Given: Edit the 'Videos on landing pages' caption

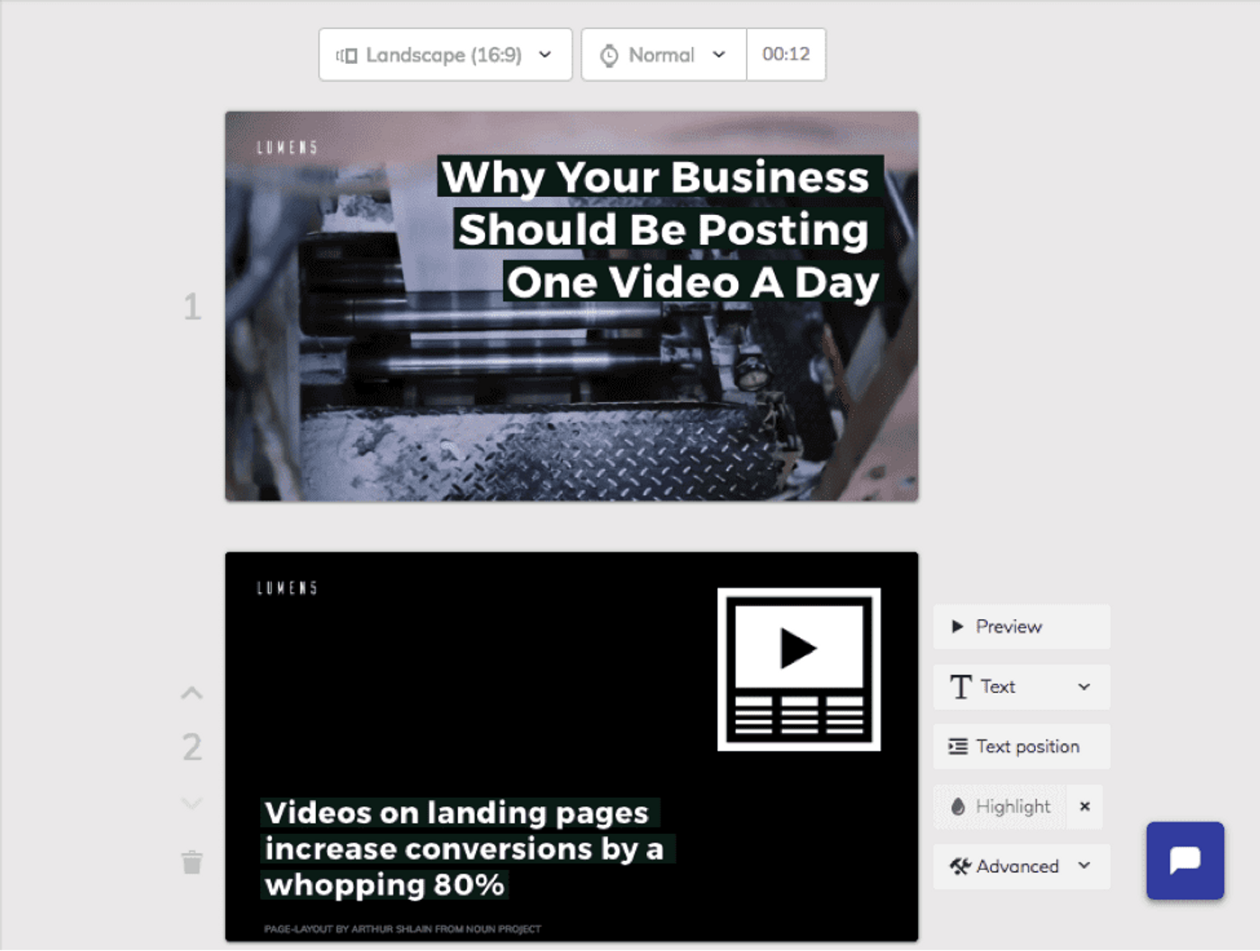Looking at the screenshot, I should (x=456, y=812).
